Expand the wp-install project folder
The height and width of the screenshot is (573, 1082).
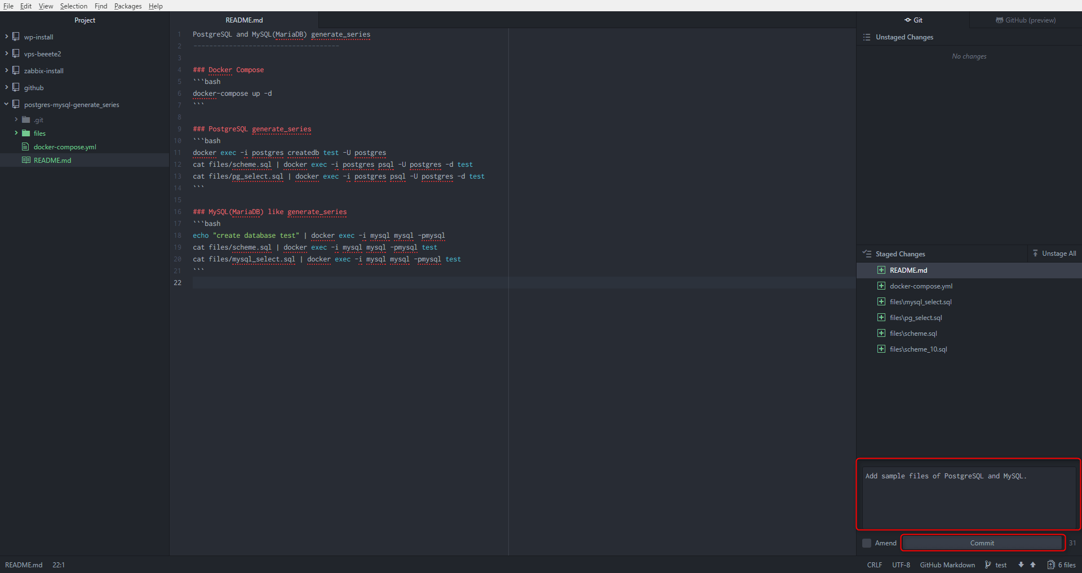7,37
